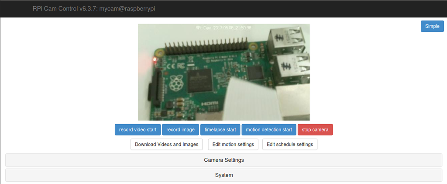Capture a still with record image
Screen dimensions: 447x184
tap(180, 129)
